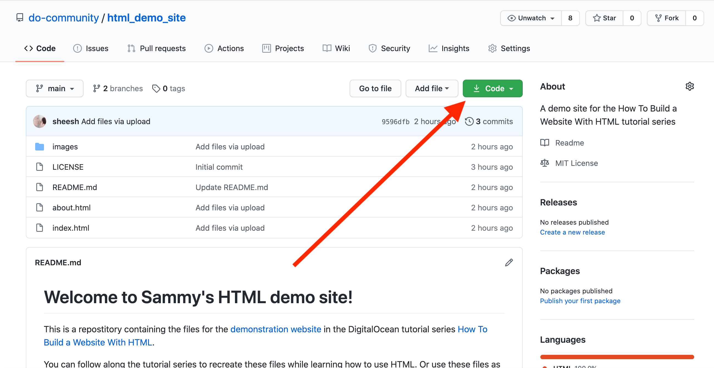Click the about.html row commit message
Screen dimensions: 714x368
coord(230,208)
